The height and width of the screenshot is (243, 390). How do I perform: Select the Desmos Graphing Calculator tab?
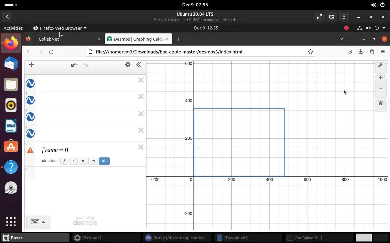click(x=139, y=39)
